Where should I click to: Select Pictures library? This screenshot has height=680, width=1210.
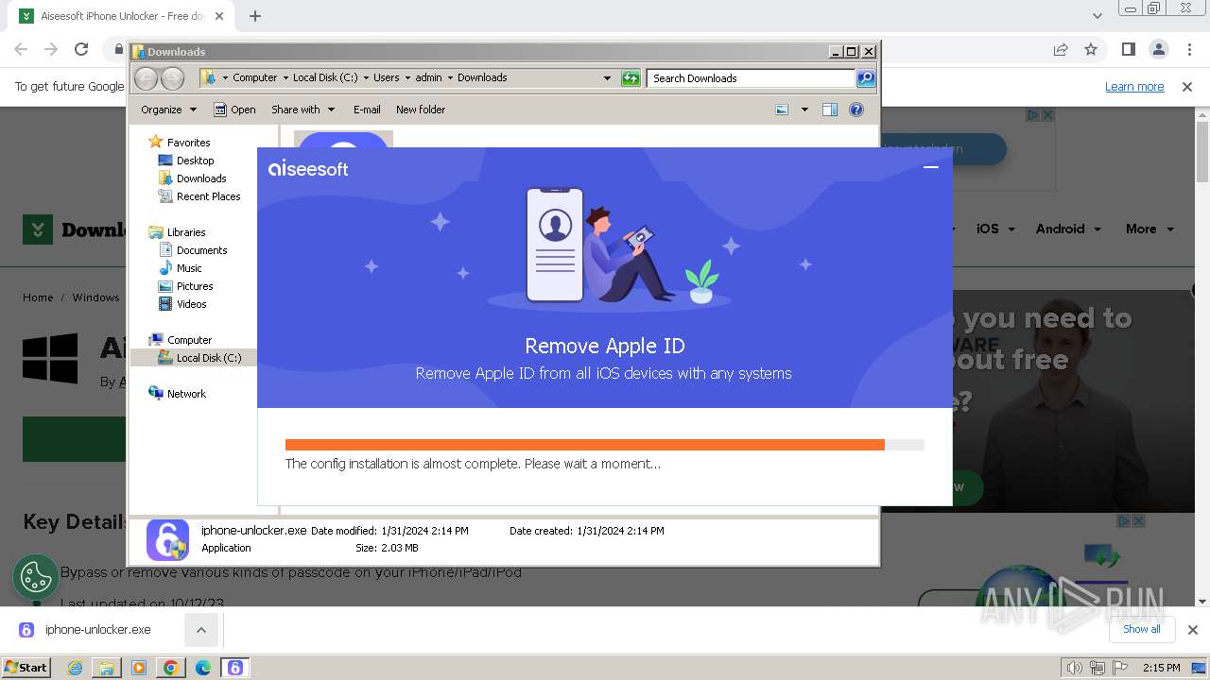pos(195,286)
